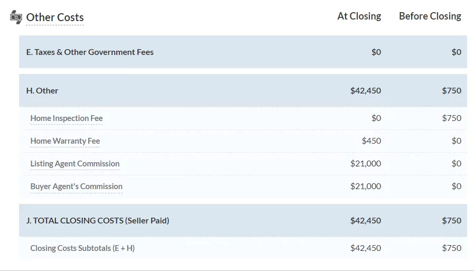Click the $42,450 H. Other at-closing total
Viewport: 474px width, 271px height.
[365, 91]
